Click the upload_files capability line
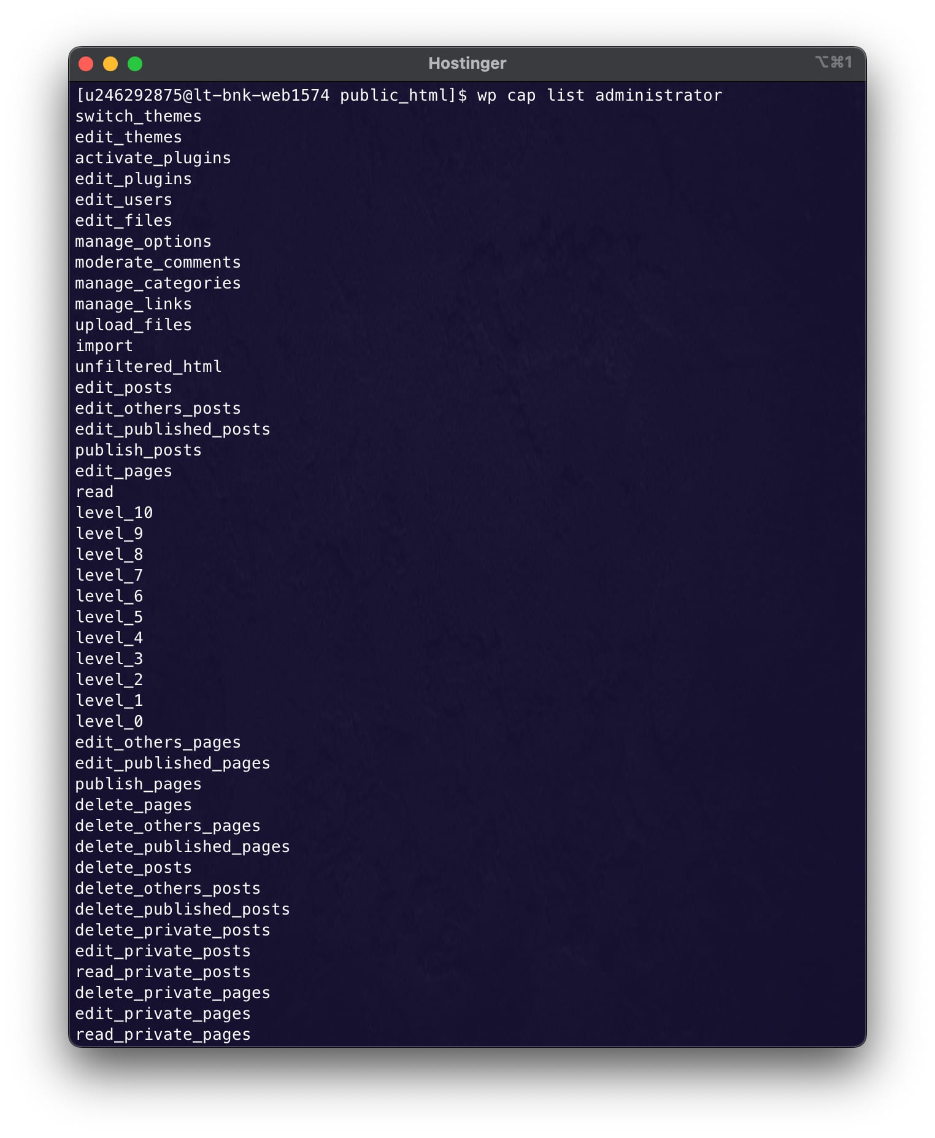The image size is (935, 1138). 133,325
